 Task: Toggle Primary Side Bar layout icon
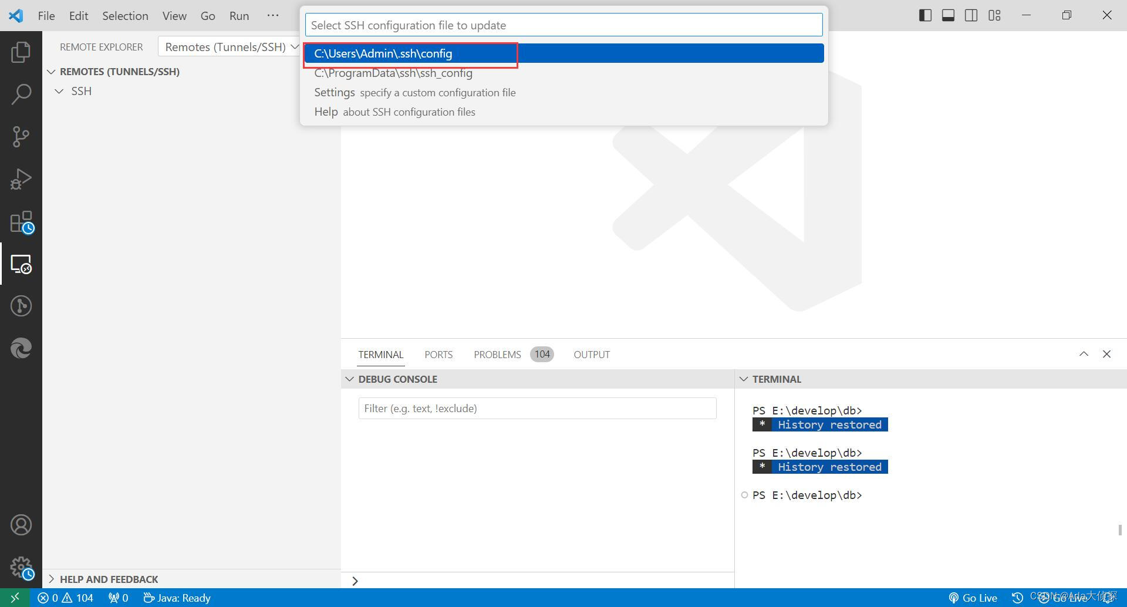pyautogui.click(x=925, y=15)
